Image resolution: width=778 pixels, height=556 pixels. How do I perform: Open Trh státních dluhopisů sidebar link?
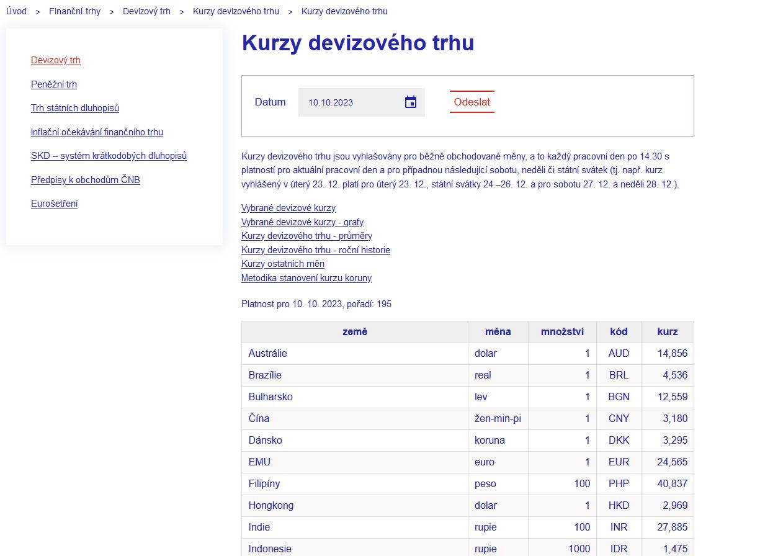(x=75, y=108)
